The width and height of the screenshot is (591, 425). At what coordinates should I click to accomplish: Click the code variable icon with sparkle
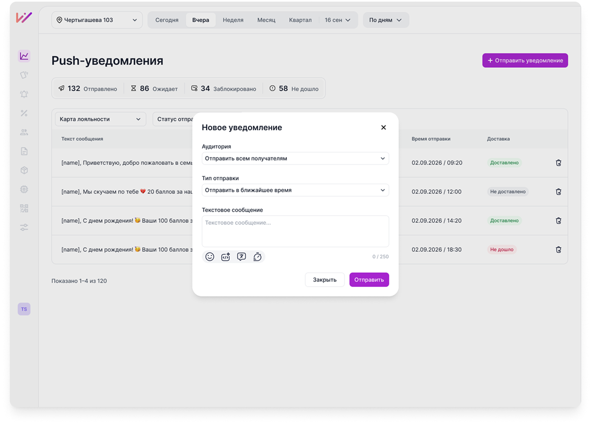tap(226, 257)
